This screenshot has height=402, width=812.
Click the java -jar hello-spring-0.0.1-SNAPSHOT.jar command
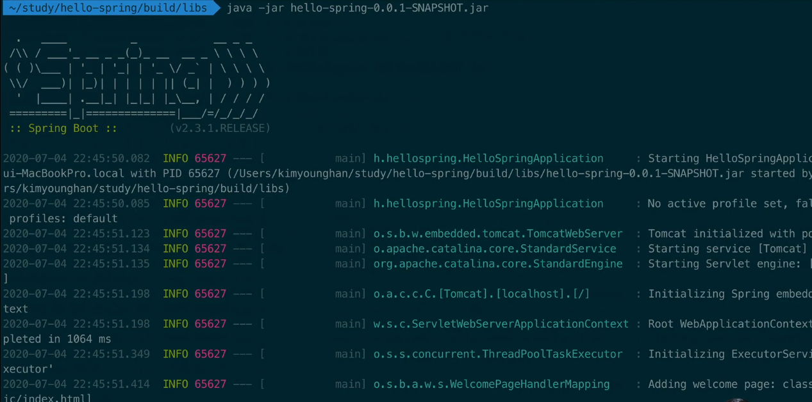pos(358,9)
